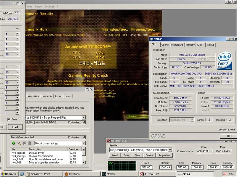Expand the ATITool profile dropdown

pos(170,150)
